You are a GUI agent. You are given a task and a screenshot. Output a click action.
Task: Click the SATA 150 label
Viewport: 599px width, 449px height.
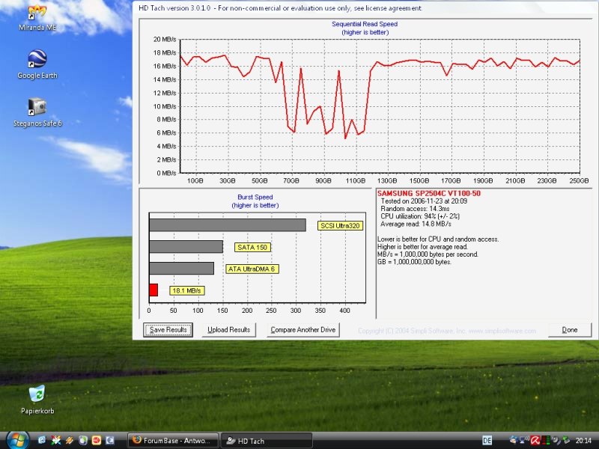(252, 248)
